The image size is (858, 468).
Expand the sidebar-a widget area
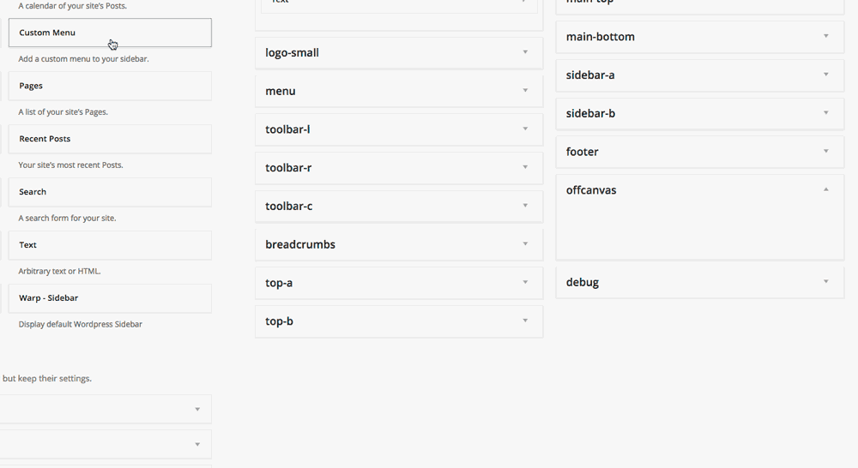coord(700,75)
